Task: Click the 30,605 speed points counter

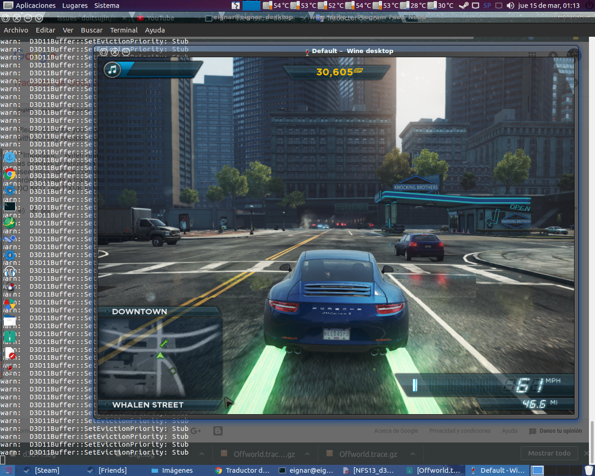Action: click(x=339, y=72)
